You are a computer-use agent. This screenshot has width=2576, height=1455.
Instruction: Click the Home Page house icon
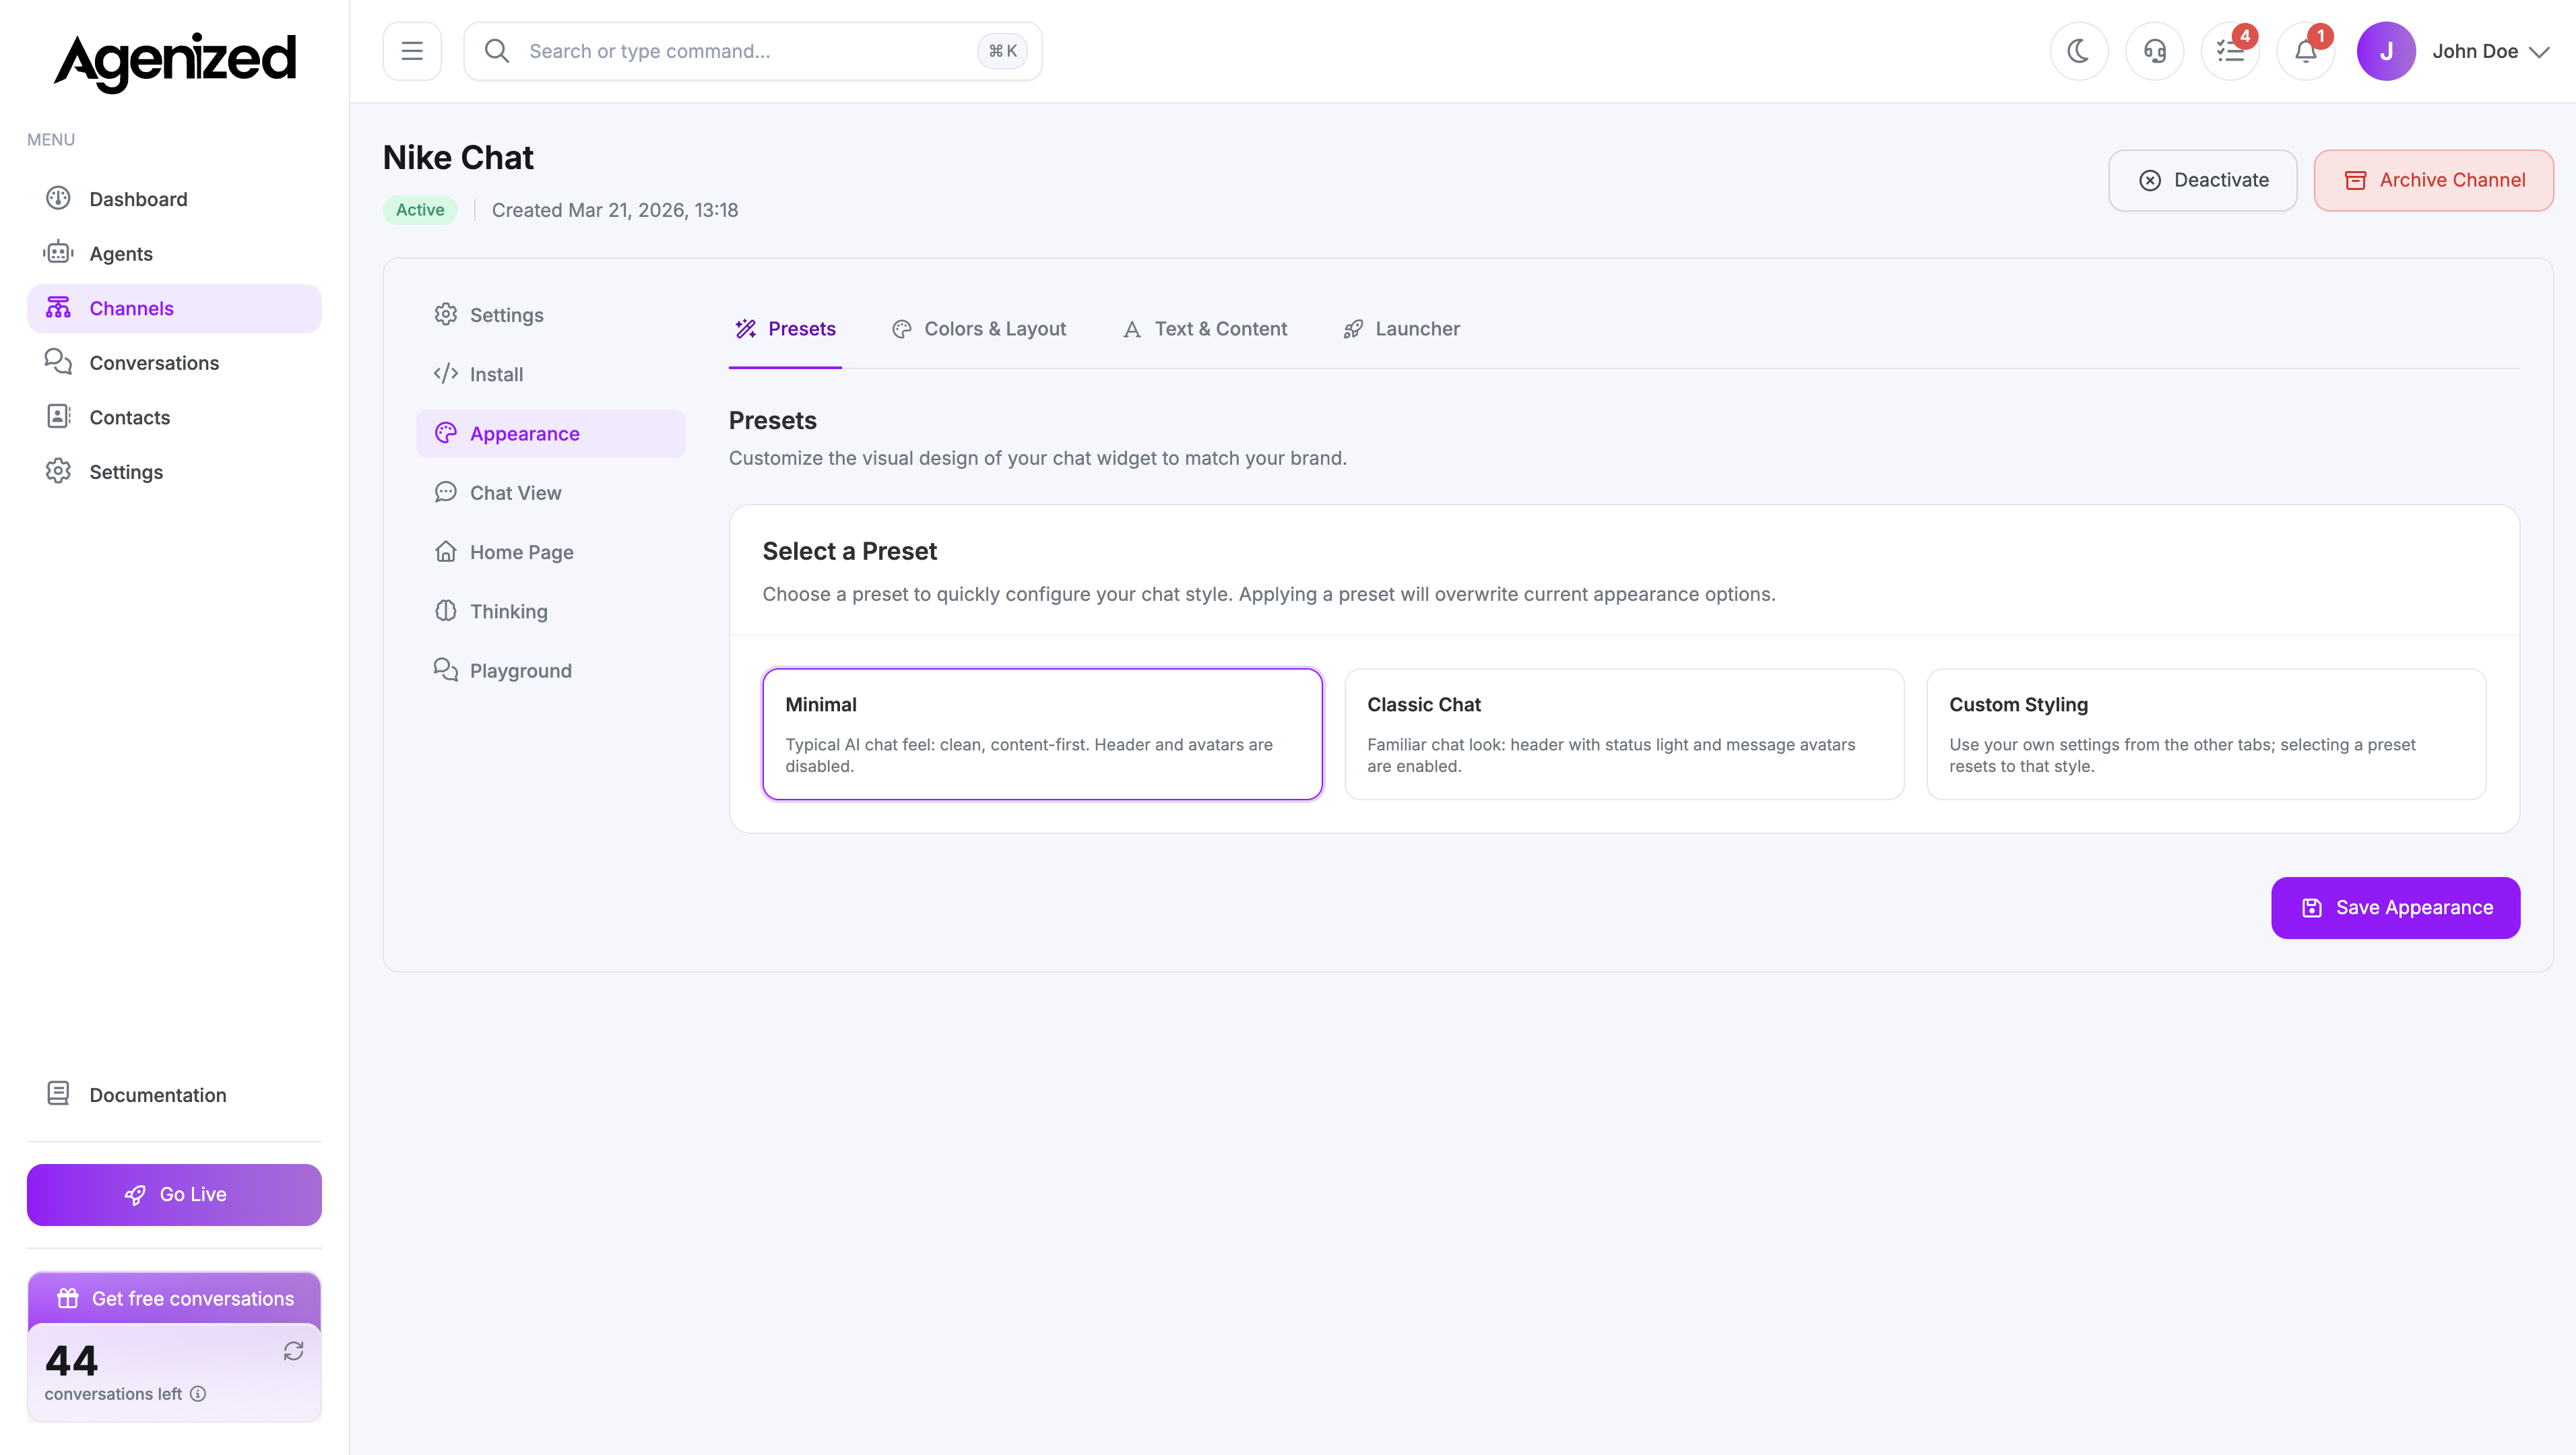(446, 551)
